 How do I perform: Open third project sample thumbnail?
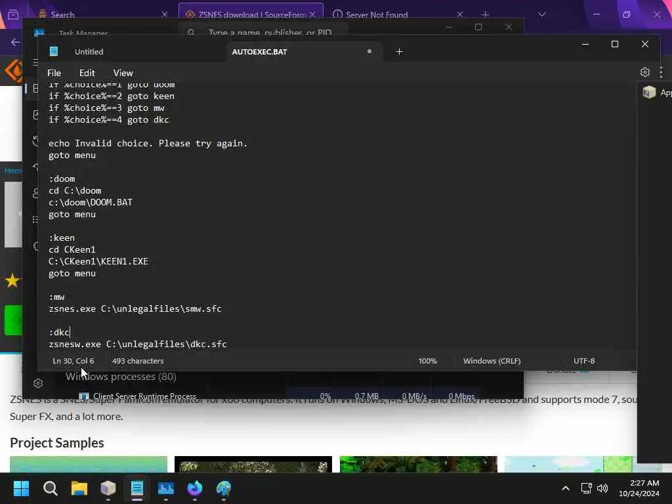pyautogui.click(x=418, y=464)
